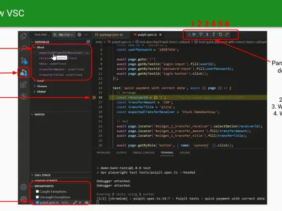Viewport: 282px width, 211px height.
Task: Grab the debug toolbar drag handle
Action: (x=189, y=34)
